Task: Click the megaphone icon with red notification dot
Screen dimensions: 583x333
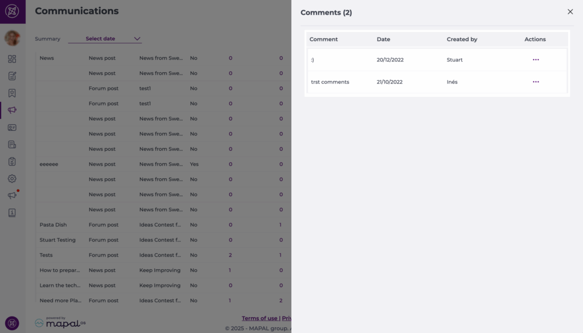Action: click(12, 195)
